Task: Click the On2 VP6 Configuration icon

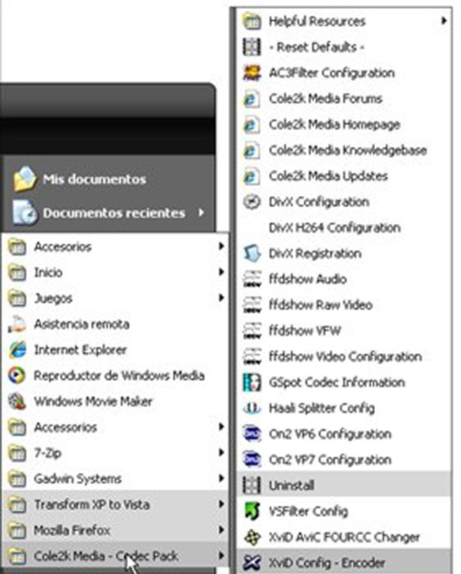Action: (x=252, y=433)
